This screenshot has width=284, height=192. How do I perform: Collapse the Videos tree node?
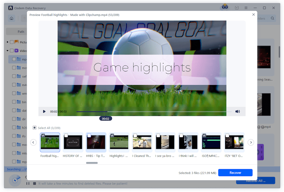[x=7, y=50]
